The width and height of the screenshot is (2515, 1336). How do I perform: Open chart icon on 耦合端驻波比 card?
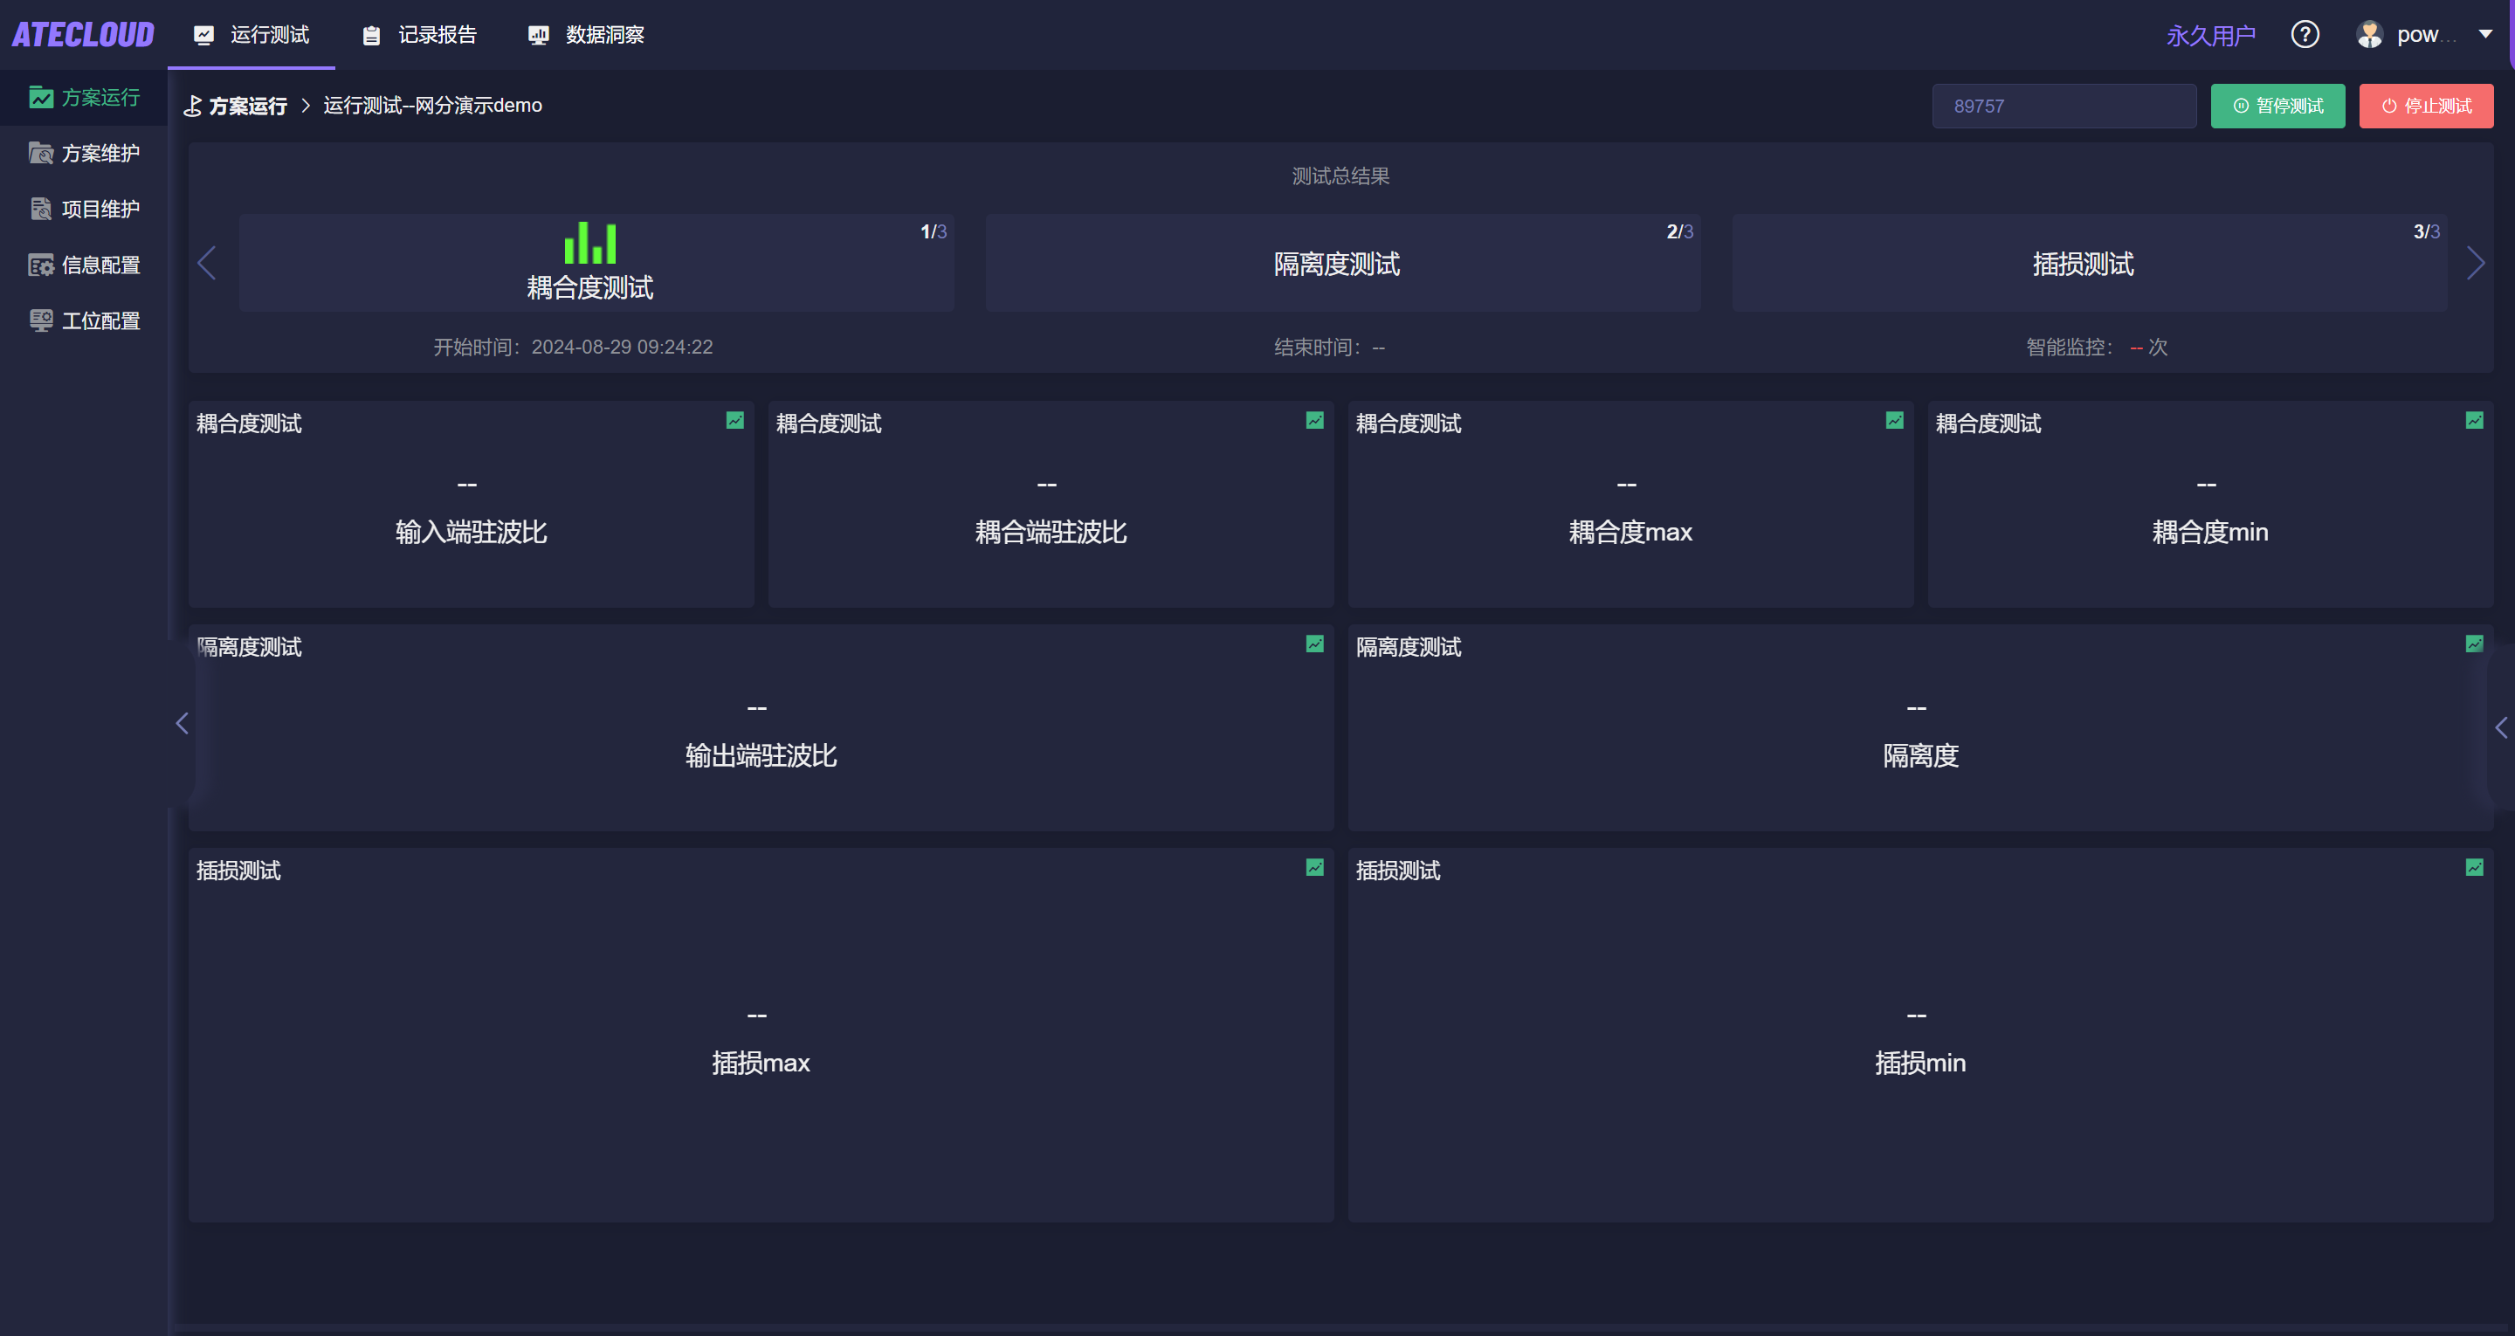[x=1315, y=421]
